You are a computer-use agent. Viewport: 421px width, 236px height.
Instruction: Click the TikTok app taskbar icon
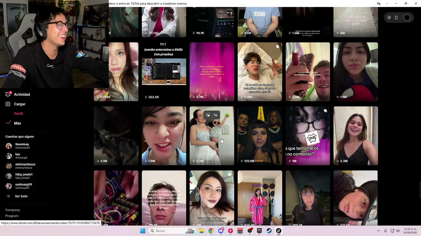tap(279, 231)
